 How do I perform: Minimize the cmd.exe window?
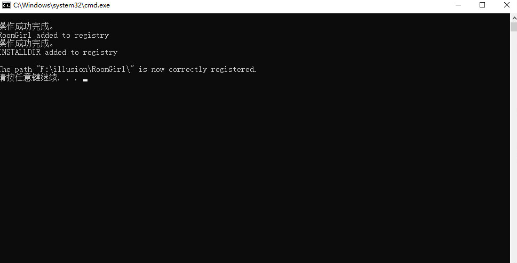click(x=458, y=5)
